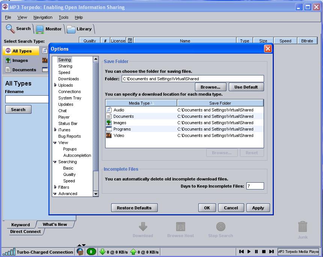Click the Stop Search icon in main window
Viewport: 323px width, 257px height.
pyautogui.click(x=220, y=227)
